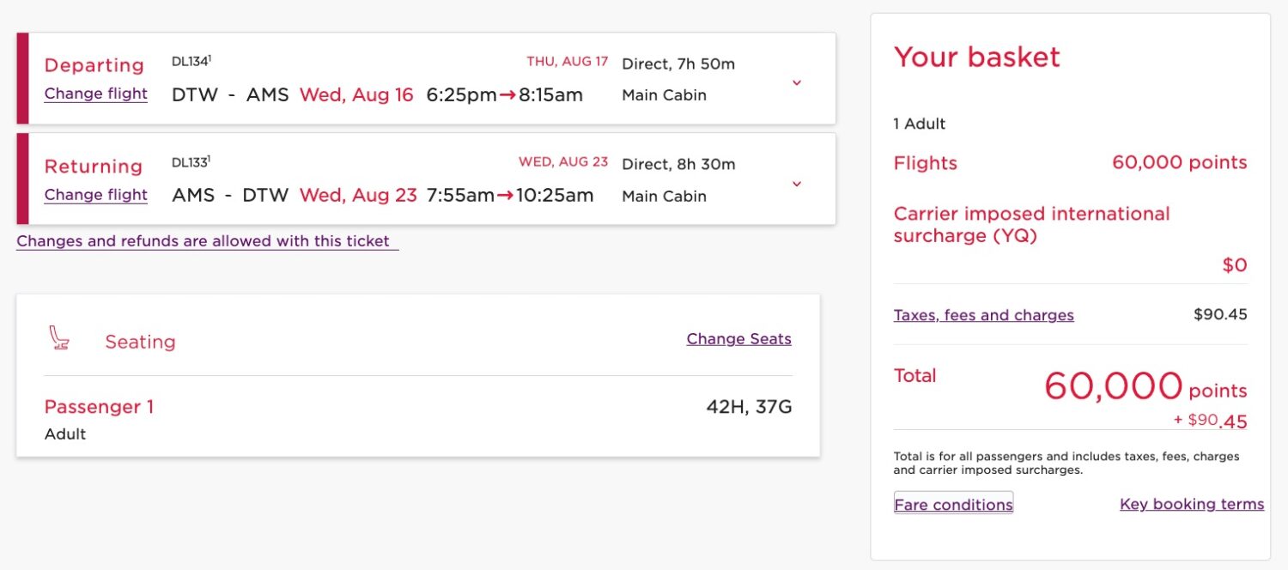This screenshot has height=570, width=1288.
Task: Open the Key booking terms link
Action: click(x=1192, y=504)
